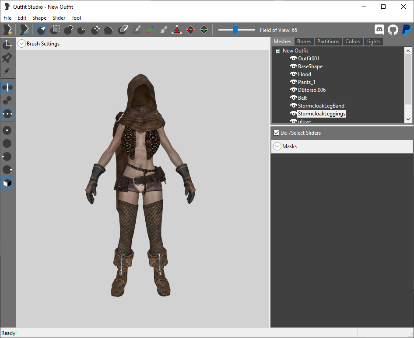
Task: Click mesh list scrollbar up arrow
Action: 408,50
